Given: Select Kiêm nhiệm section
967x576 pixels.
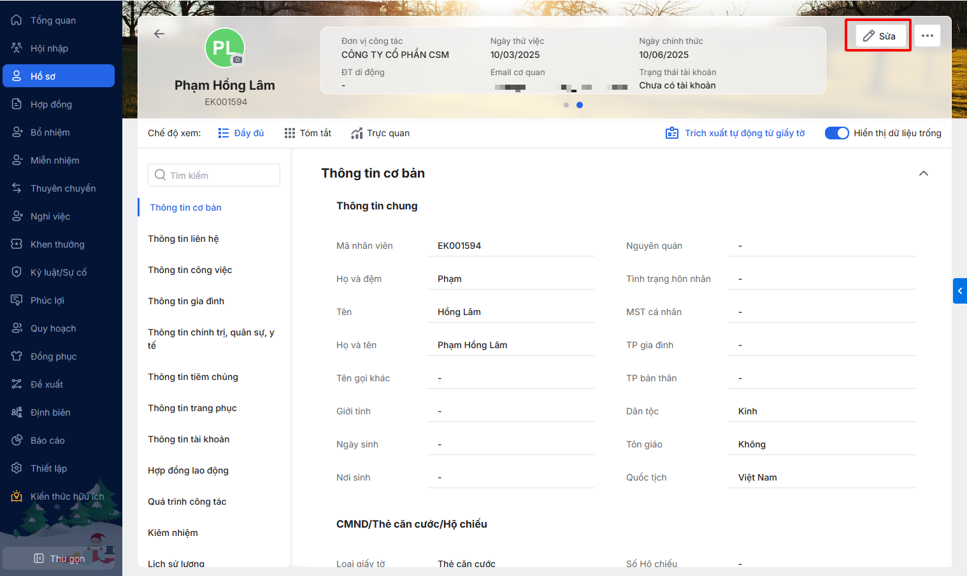Looking at the screenshot, I should click(x=173, y=533).
